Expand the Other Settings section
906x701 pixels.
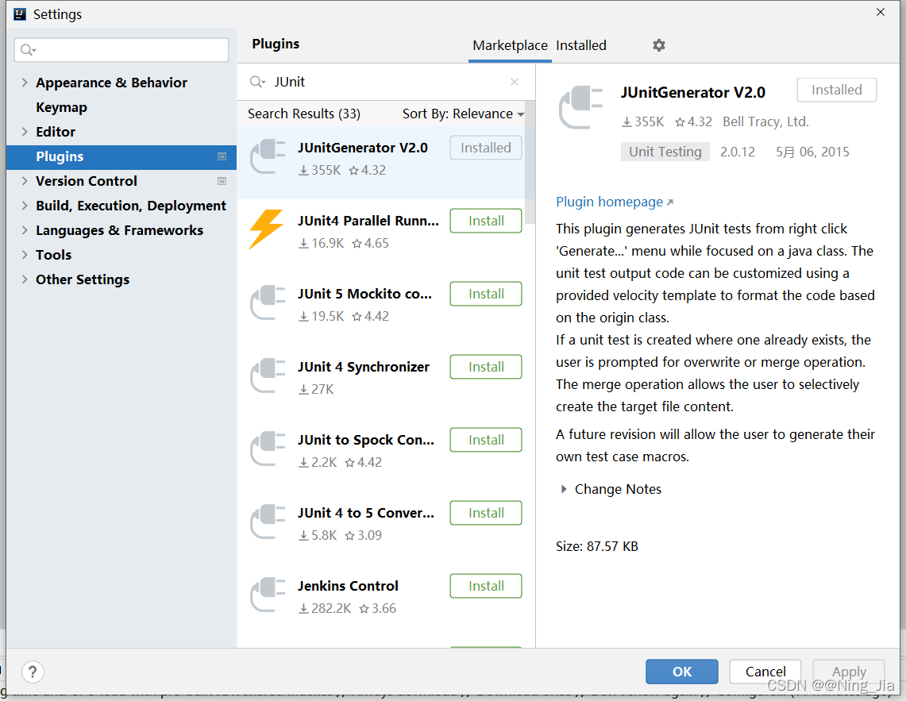25,279
